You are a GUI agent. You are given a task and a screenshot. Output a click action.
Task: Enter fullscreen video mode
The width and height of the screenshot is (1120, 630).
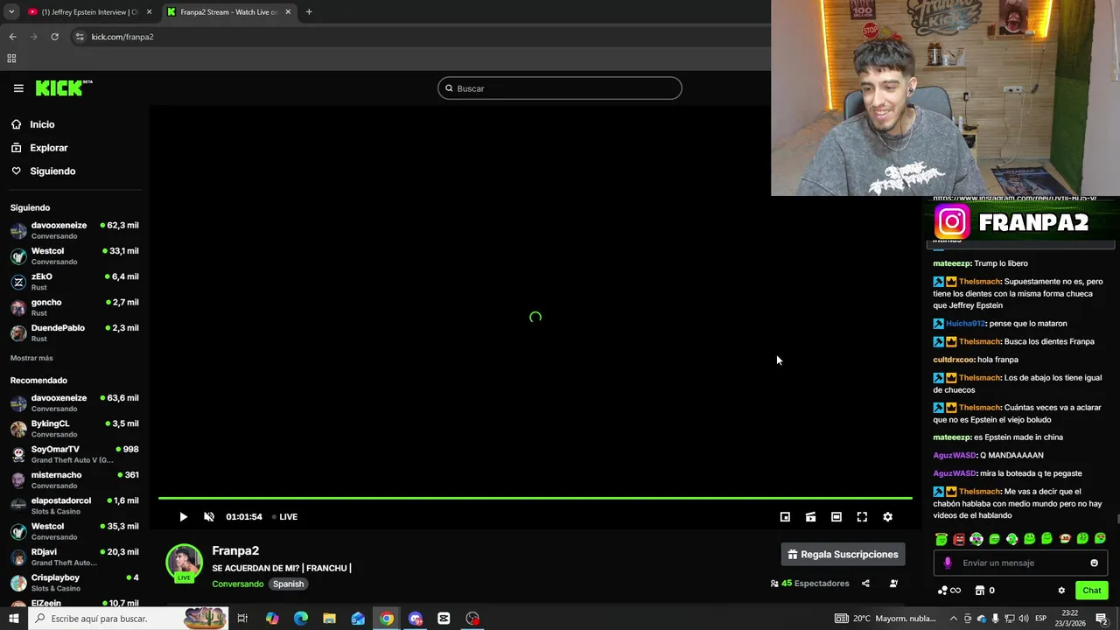862,517
